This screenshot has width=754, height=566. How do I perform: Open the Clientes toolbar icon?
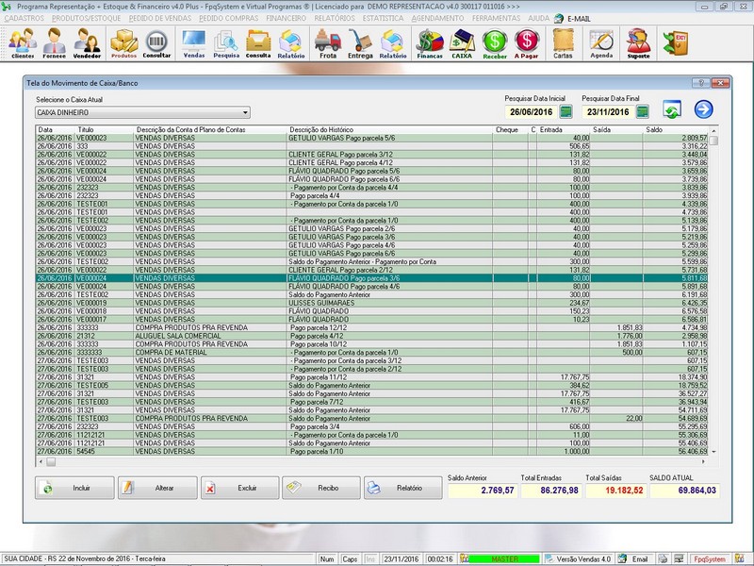point(23,42)
